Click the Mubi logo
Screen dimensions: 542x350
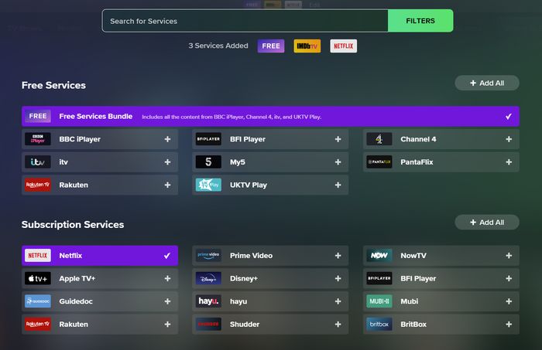(379, 301)
